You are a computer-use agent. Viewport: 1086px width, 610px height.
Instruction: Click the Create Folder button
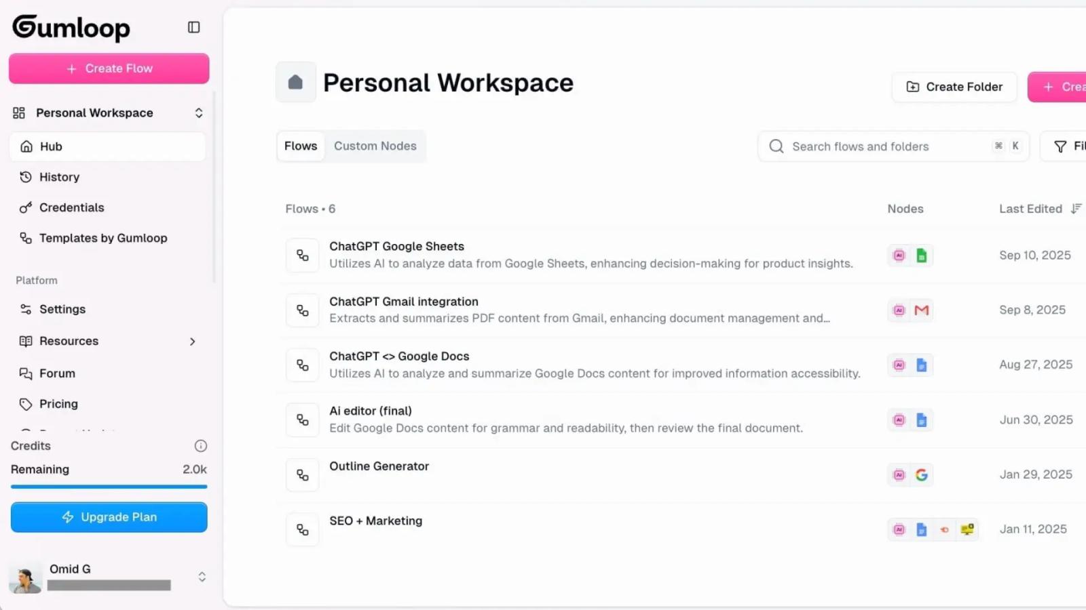click(x=954, y=87)
